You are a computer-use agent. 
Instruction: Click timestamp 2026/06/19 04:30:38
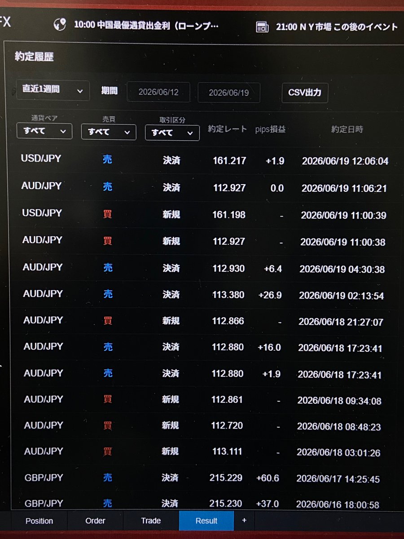tap(343, 269)
